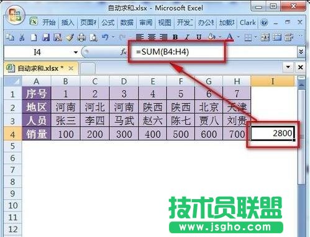Select row 4 header

pyautogui.click(x=12, y=134)
